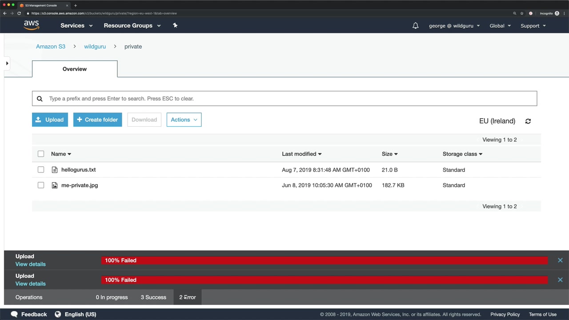
Task: Click the Feedback link in the footer
Action: coord(34,314)
